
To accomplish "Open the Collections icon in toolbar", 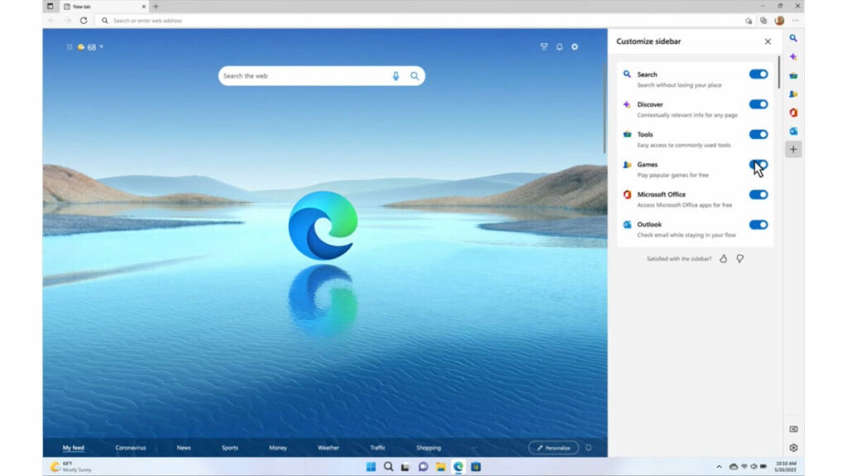I will [x=763, y=21].
